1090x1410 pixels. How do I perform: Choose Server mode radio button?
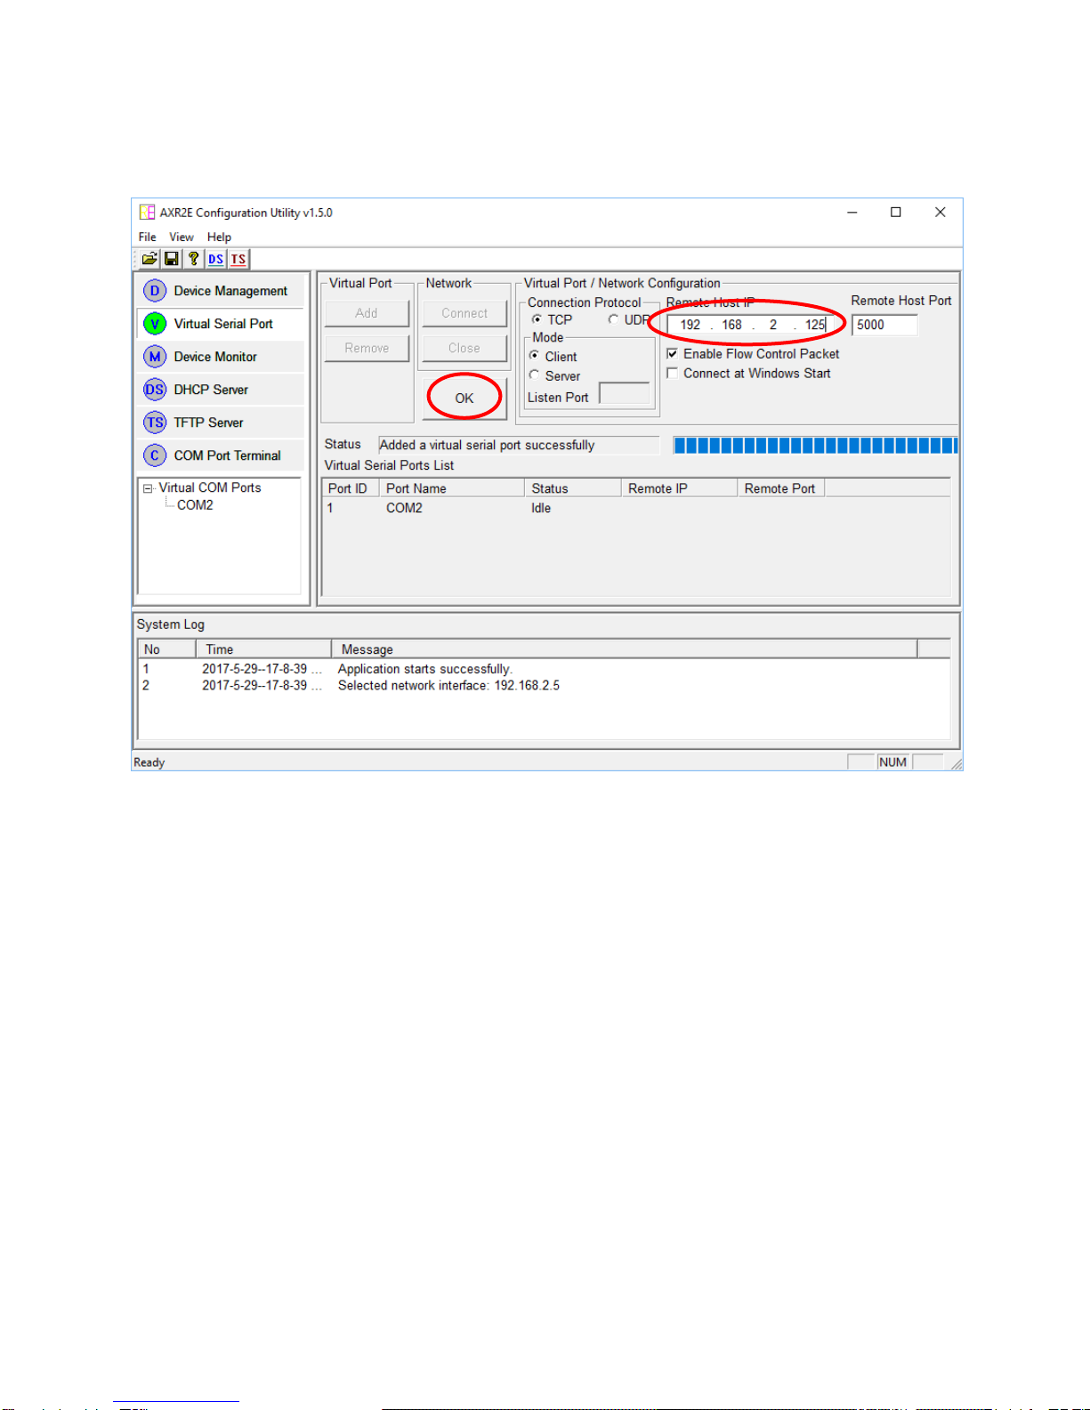coord(535,375)
